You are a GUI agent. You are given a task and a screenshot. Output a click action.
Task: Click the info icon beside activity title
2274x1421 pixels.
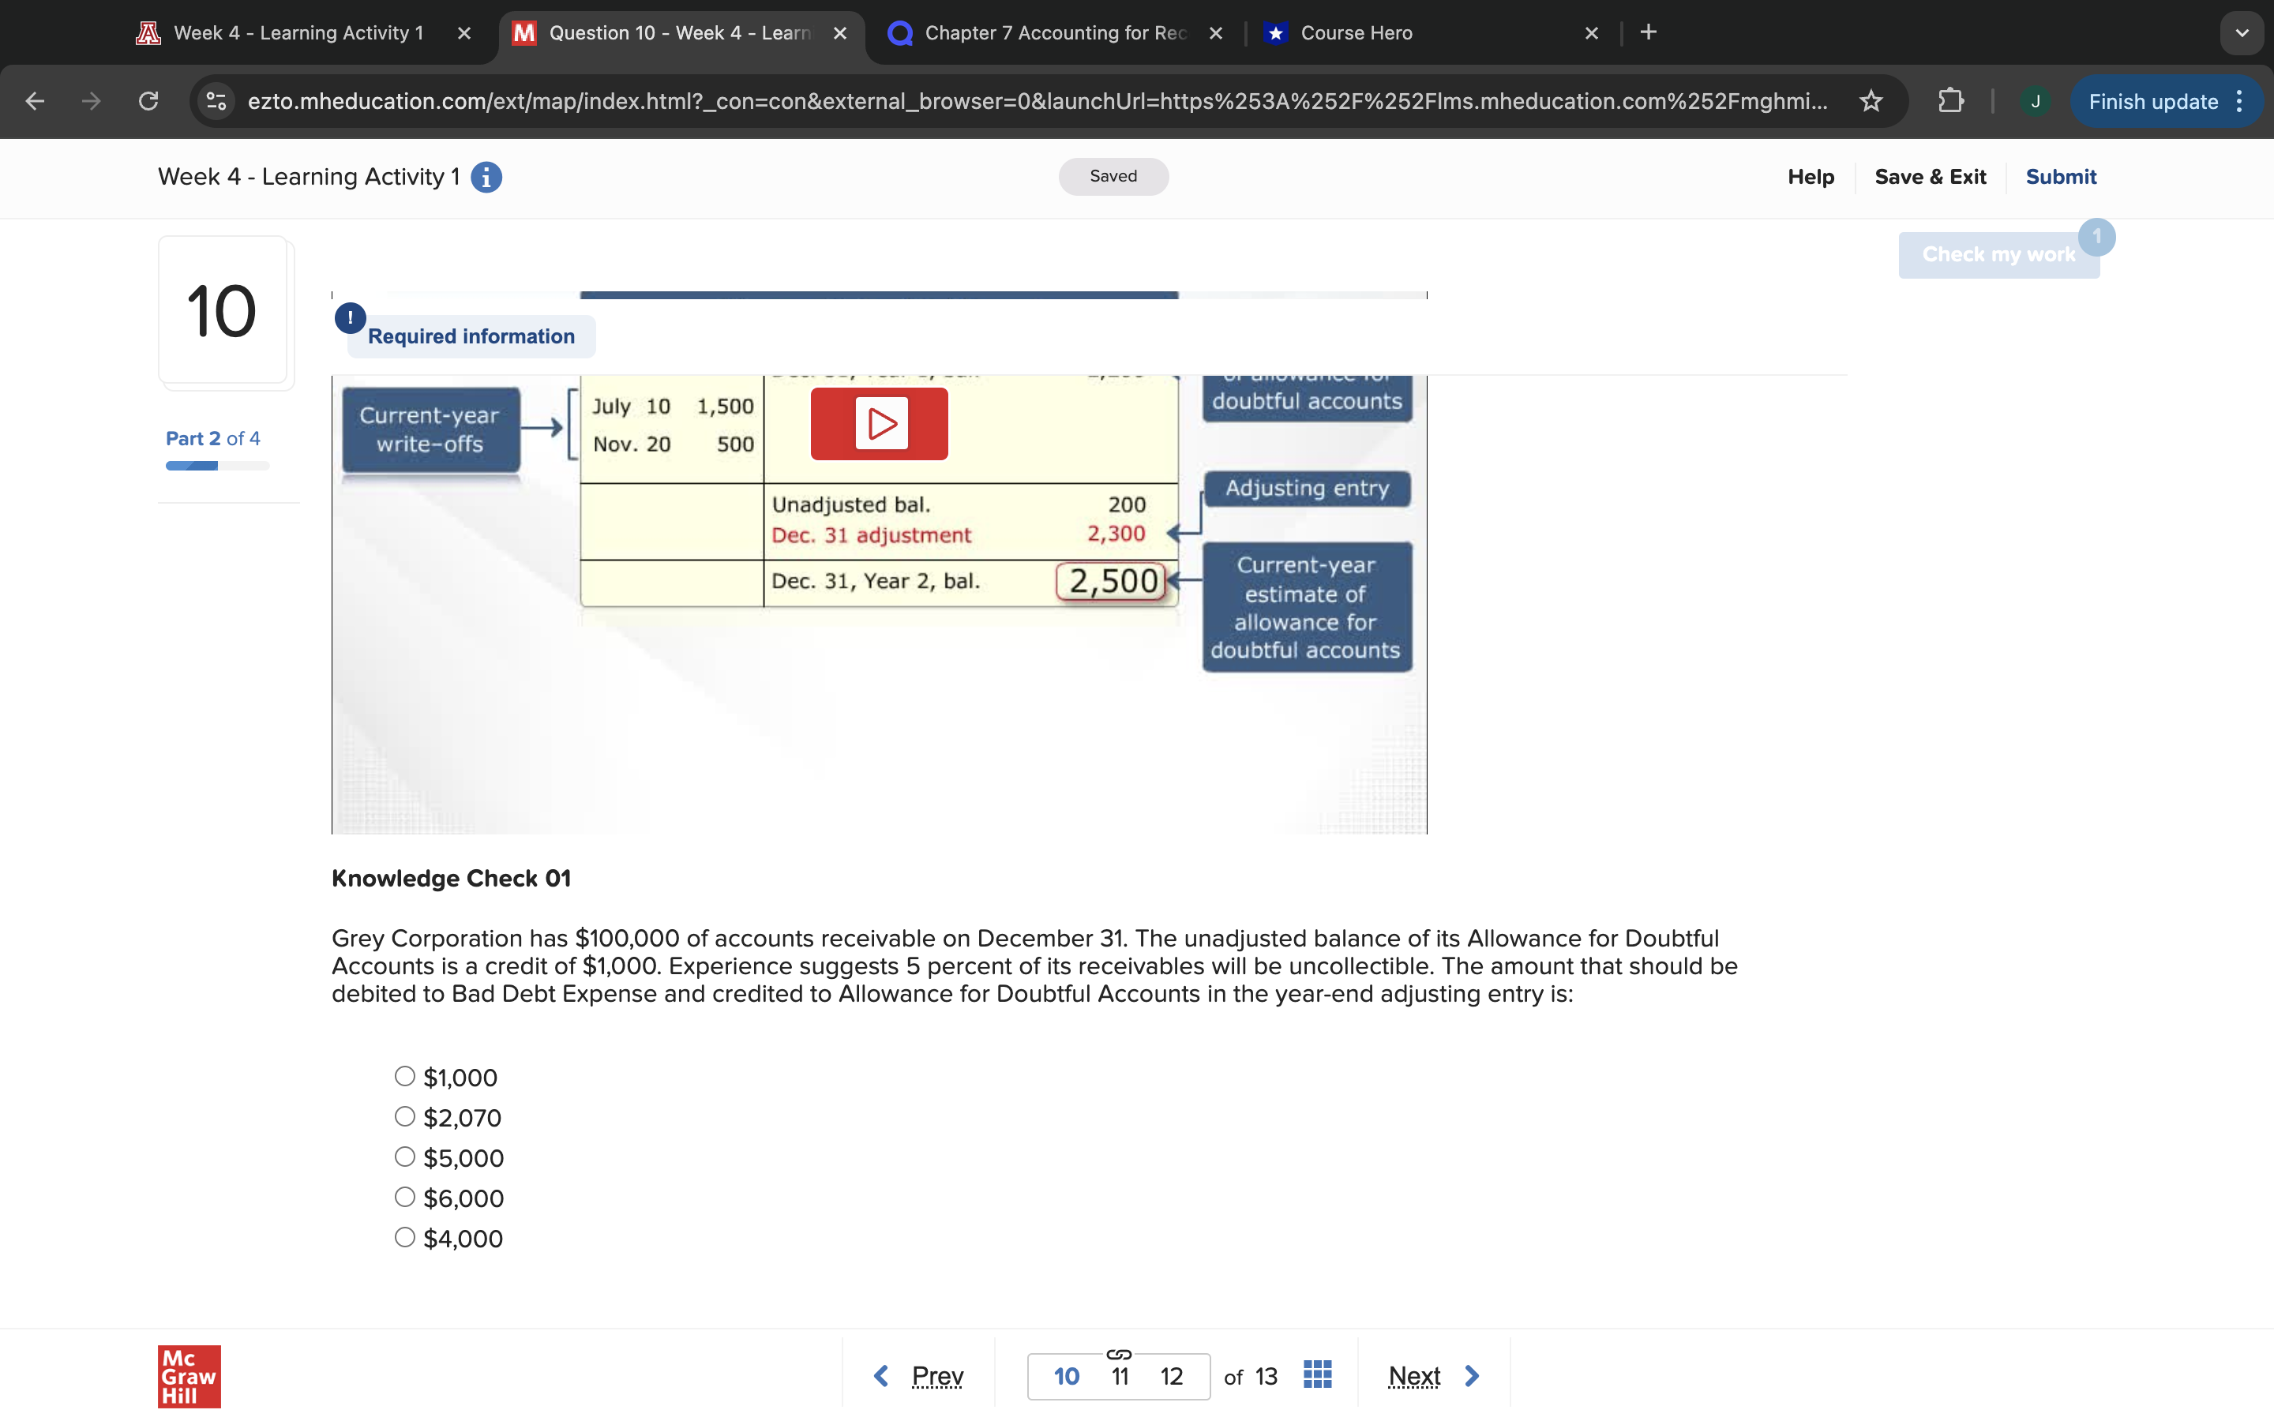tap(486, 177)
